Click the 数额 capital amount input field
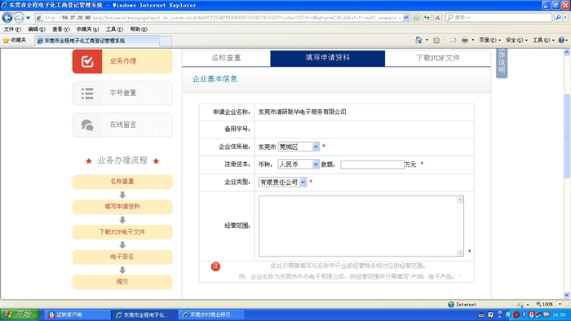Image resolution: width=571 pixels, height=321 pixels. 372,165
